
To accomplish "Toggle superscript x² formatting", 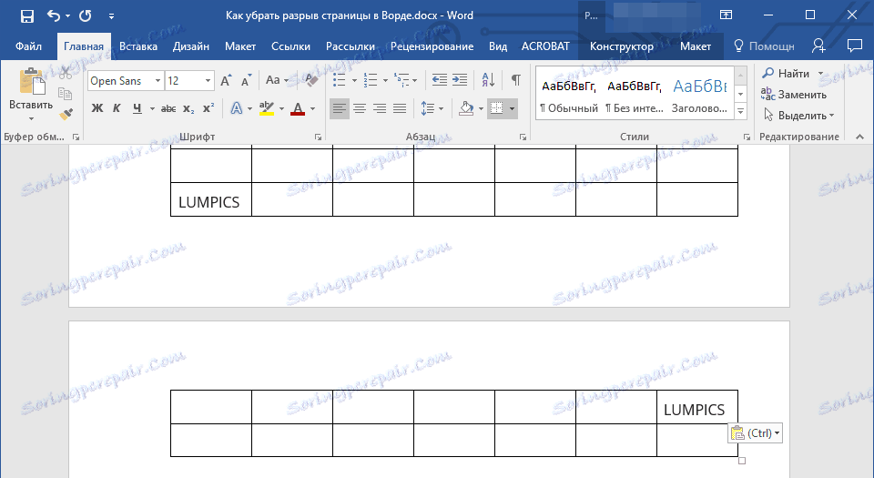I will click(208, 108).
